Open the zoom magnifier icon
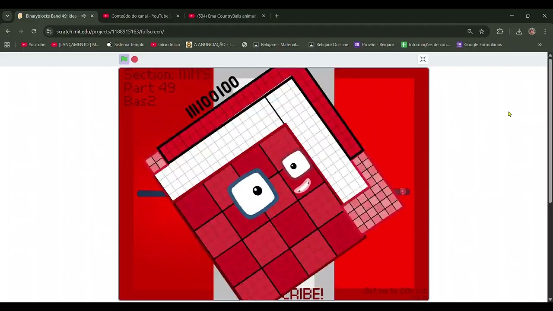 click(x=470, y=32)
